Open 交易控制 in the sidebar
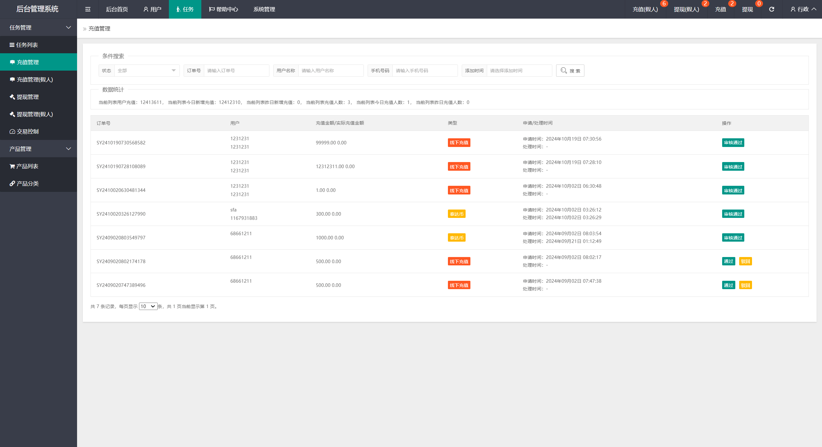822x447 pixels. click(39, 132)
